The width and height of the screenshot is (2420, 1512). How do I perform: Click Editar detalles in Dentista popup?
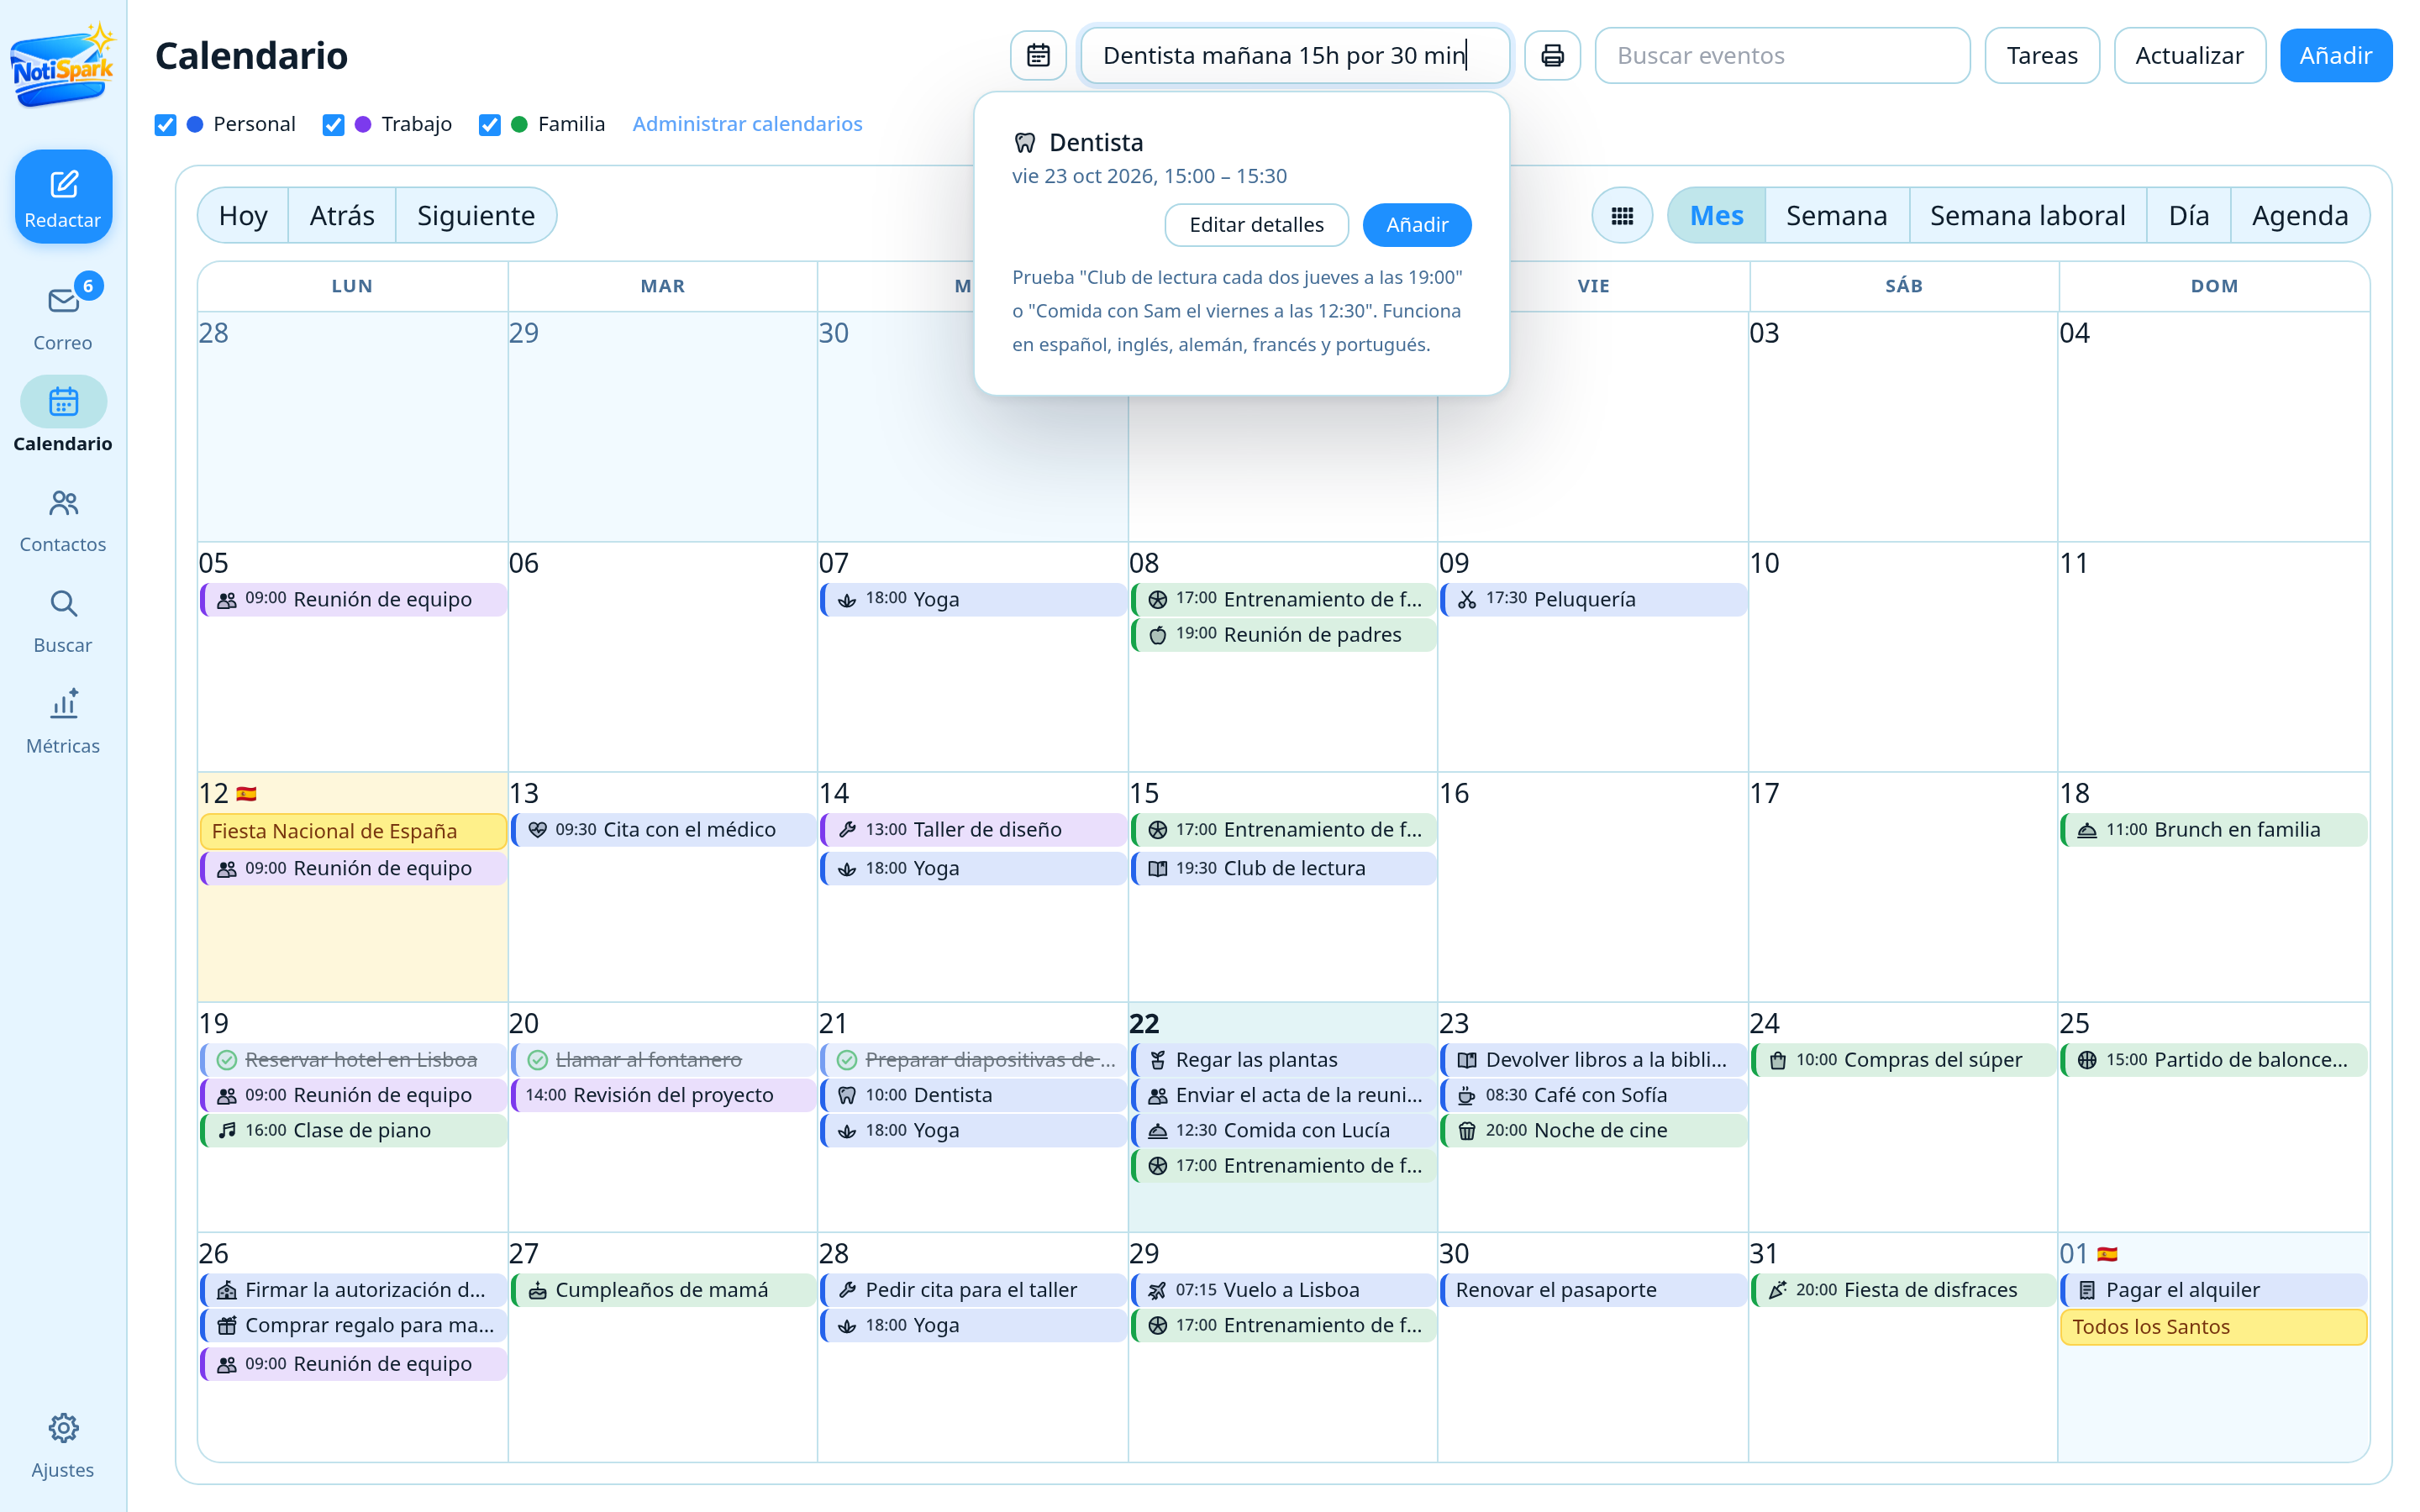(x=1256, y=225)
